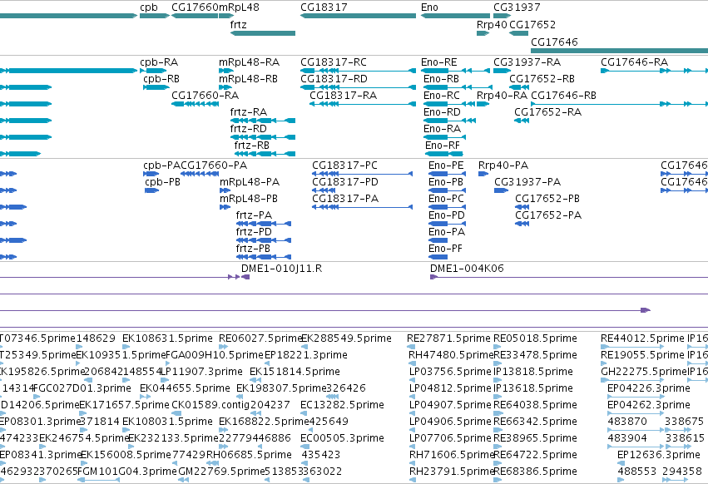Open protein frtz-PA
This screenshot has width=708, height=484.
(x=254, y=215)
